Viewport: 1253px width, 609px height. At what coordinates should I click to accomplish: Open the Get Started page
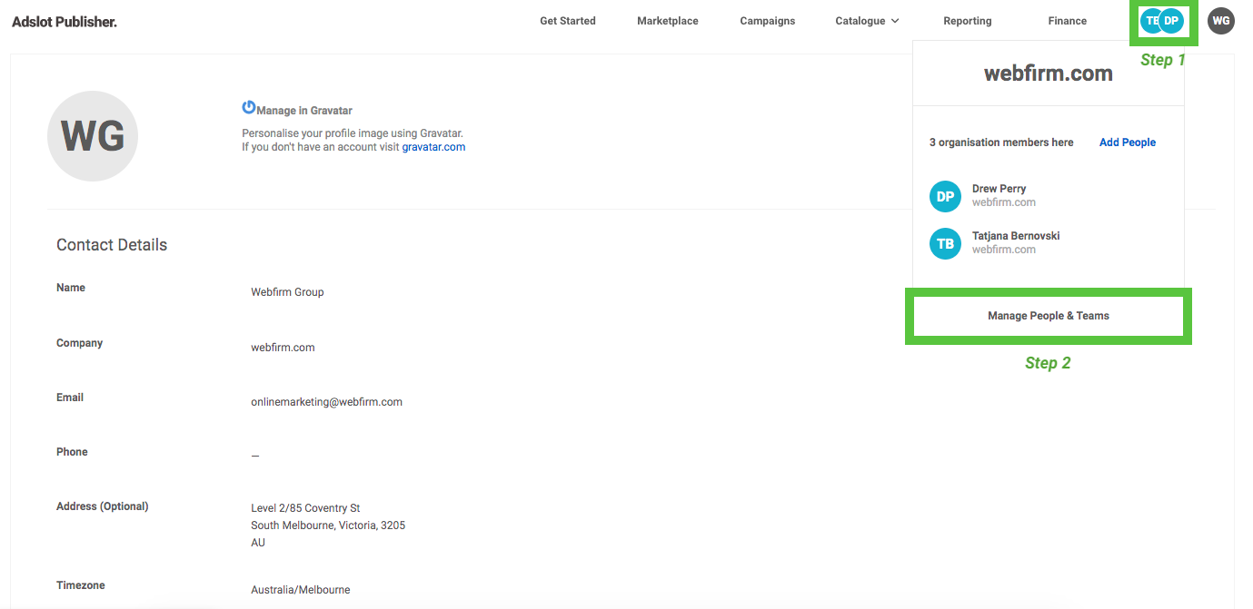pos(568,21)
